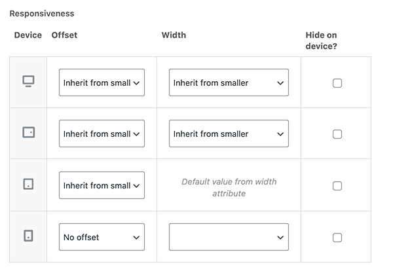The height and width of the screenshot is (269, 393).
Task: Tick hide on landscape tablet checkbox
Action: (x=337, y=134)
